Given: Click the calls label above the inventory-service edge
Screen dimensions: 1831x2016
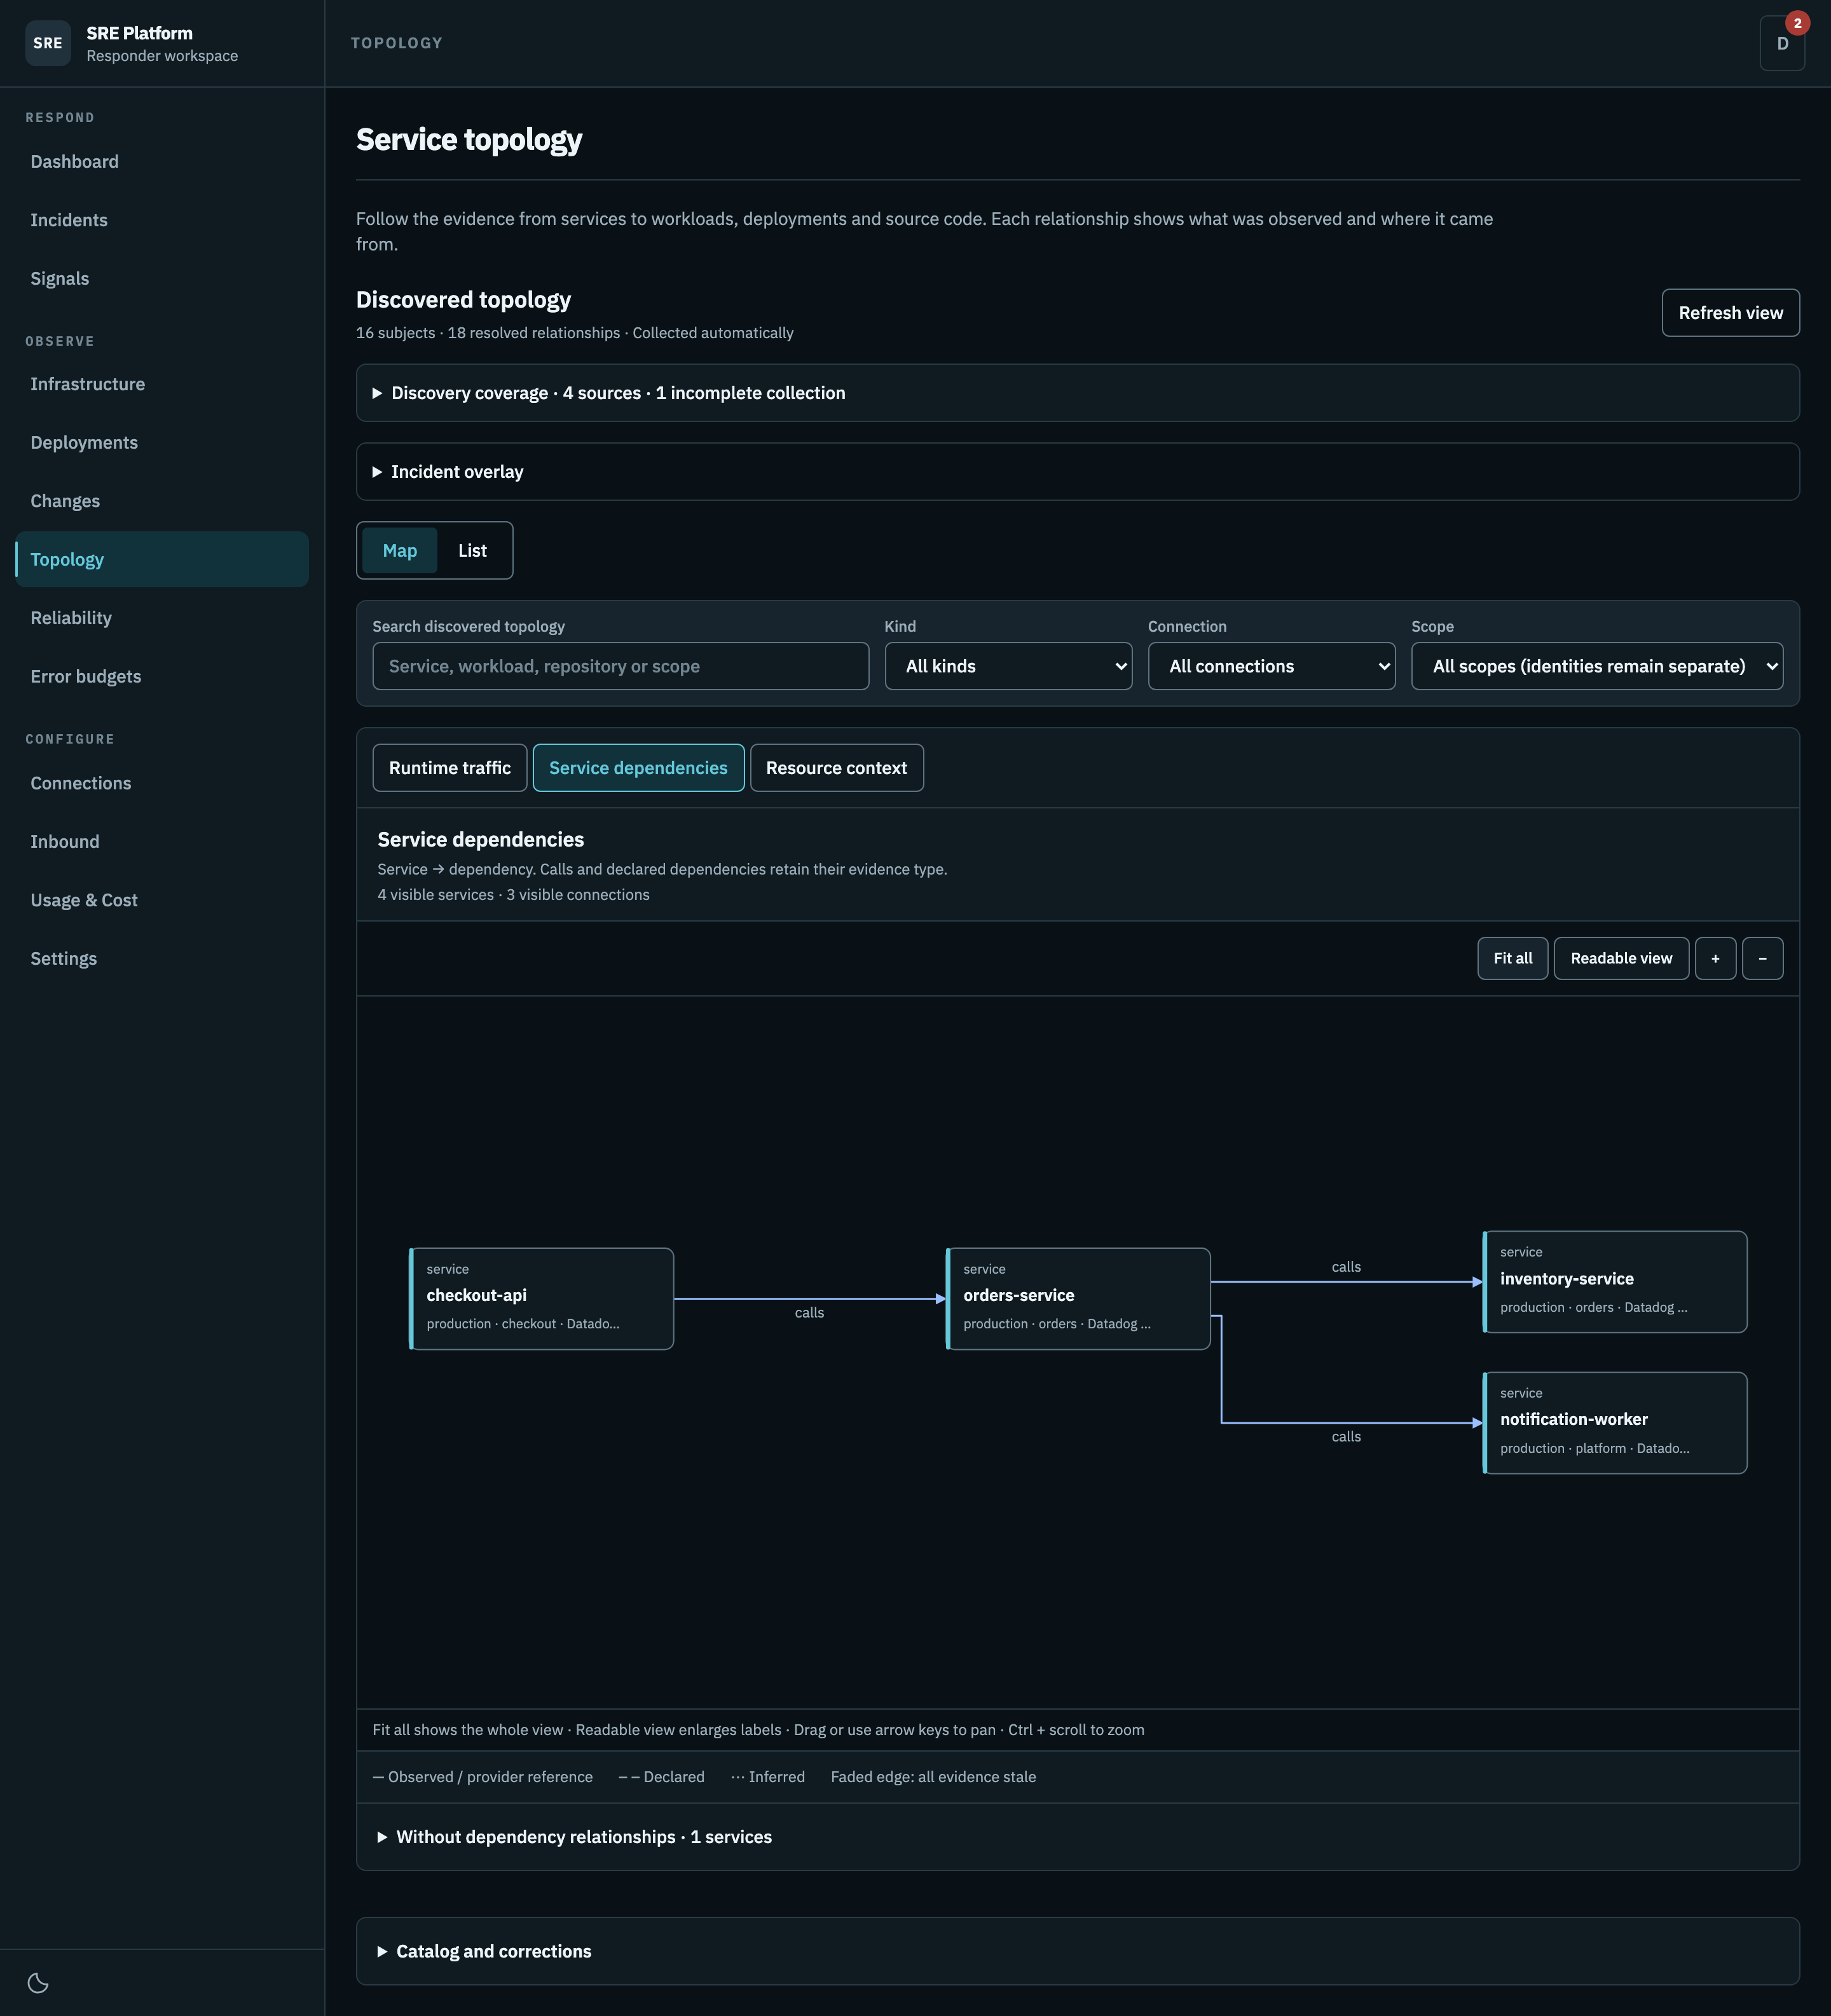Looking at the screenshot, I should click(x=1346, y=1267).
